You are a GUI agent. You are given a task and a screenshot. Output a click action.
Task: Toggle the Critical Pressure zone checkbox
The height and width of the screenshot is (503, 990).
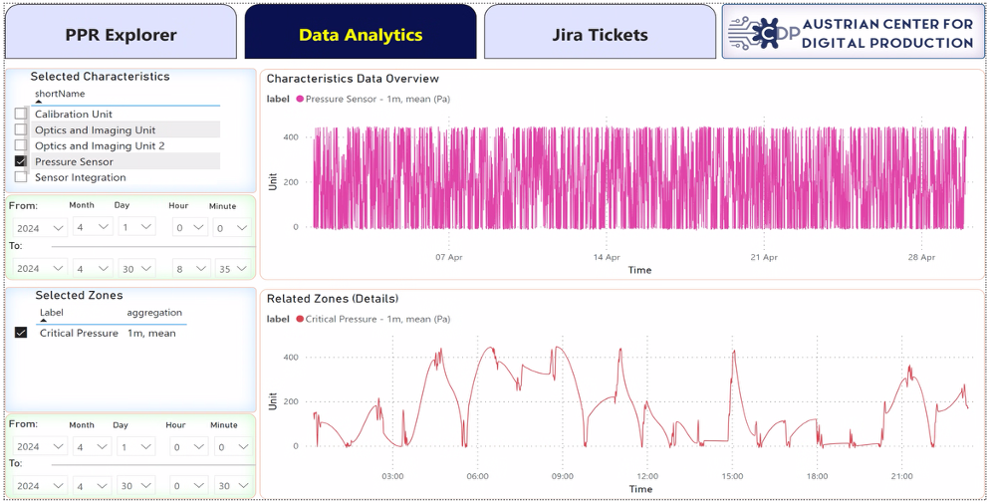tap(21, 333)
